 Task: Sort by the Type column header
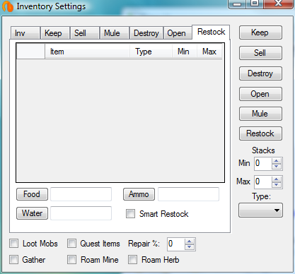pyautogui.click(x=151, y=52)
